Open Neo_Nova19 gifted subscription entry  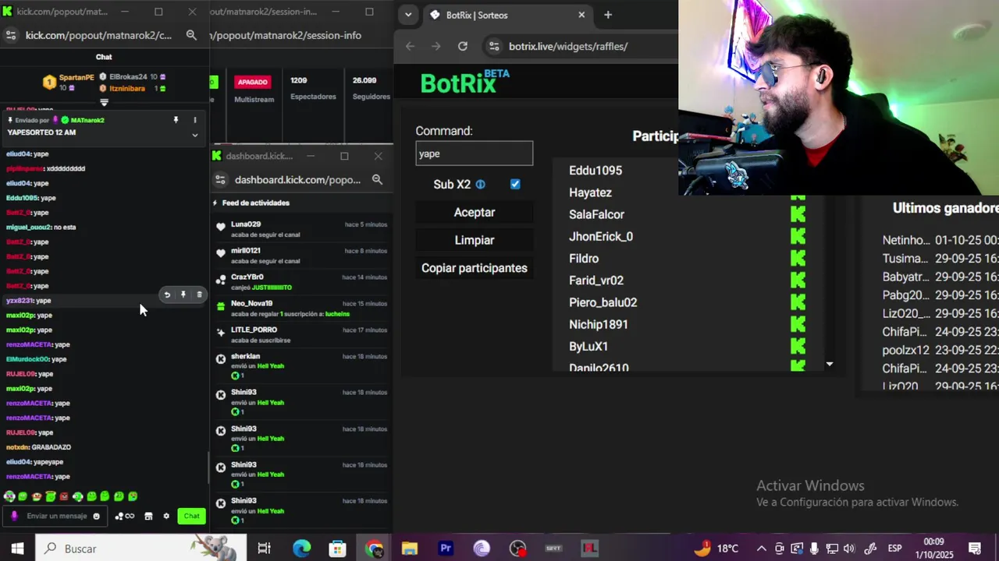[302, 309]
